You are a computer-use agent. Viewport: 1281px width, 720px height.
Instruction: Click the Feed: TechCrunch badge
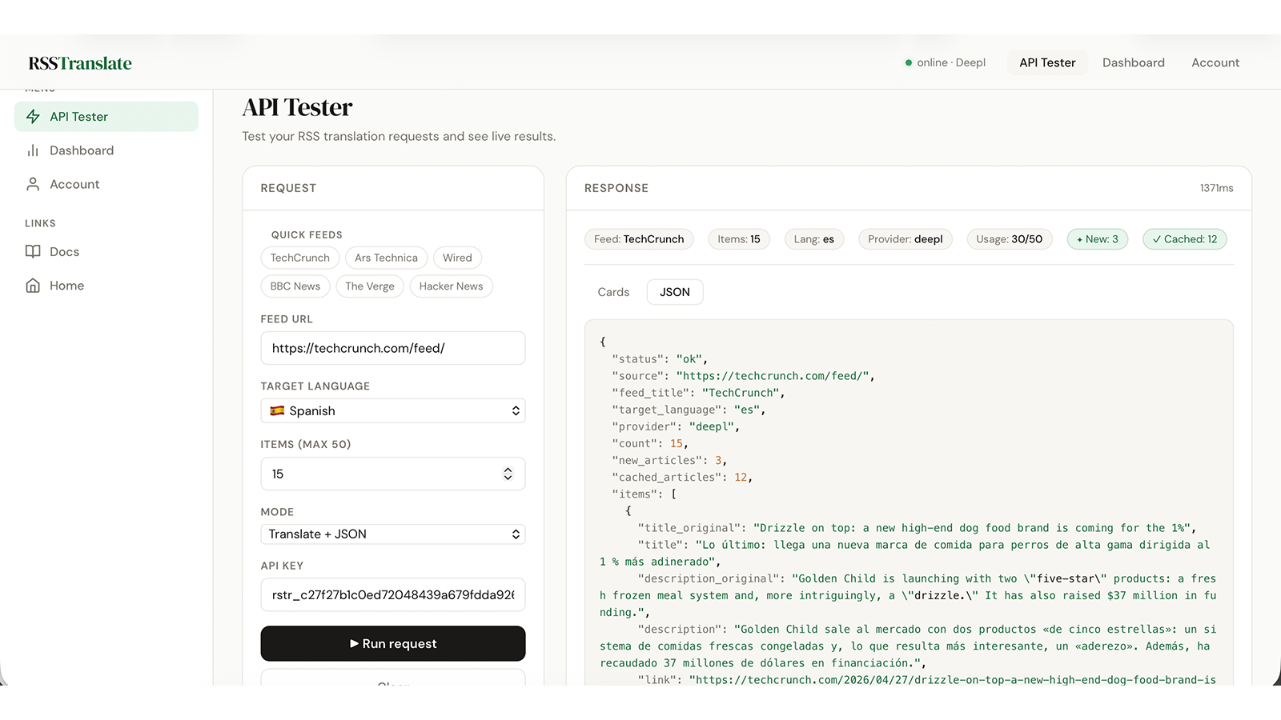tap(639, 239)
